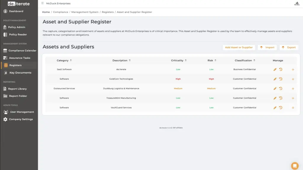Click the plus icon on de.iterate row
This screenshot has width=303, height=170.
coord(293,69)
